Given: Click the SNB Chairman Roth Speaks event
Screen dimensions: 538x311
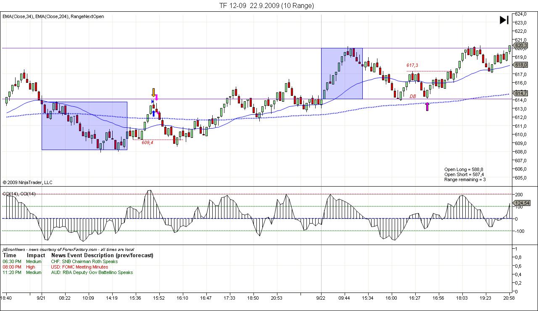Looking at the screenshot, I should click(x=84, y=261).
